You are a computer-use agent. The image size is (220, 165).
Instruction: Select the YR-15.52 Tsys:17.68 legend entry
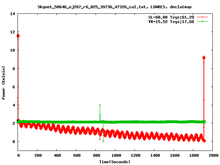(171, 22)
